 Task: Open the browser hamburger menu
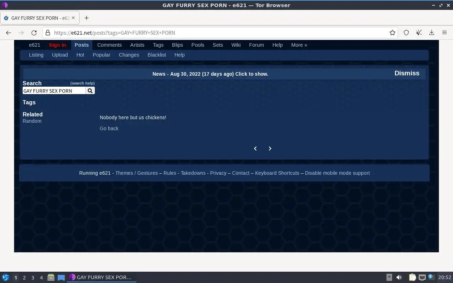(445, 33)
